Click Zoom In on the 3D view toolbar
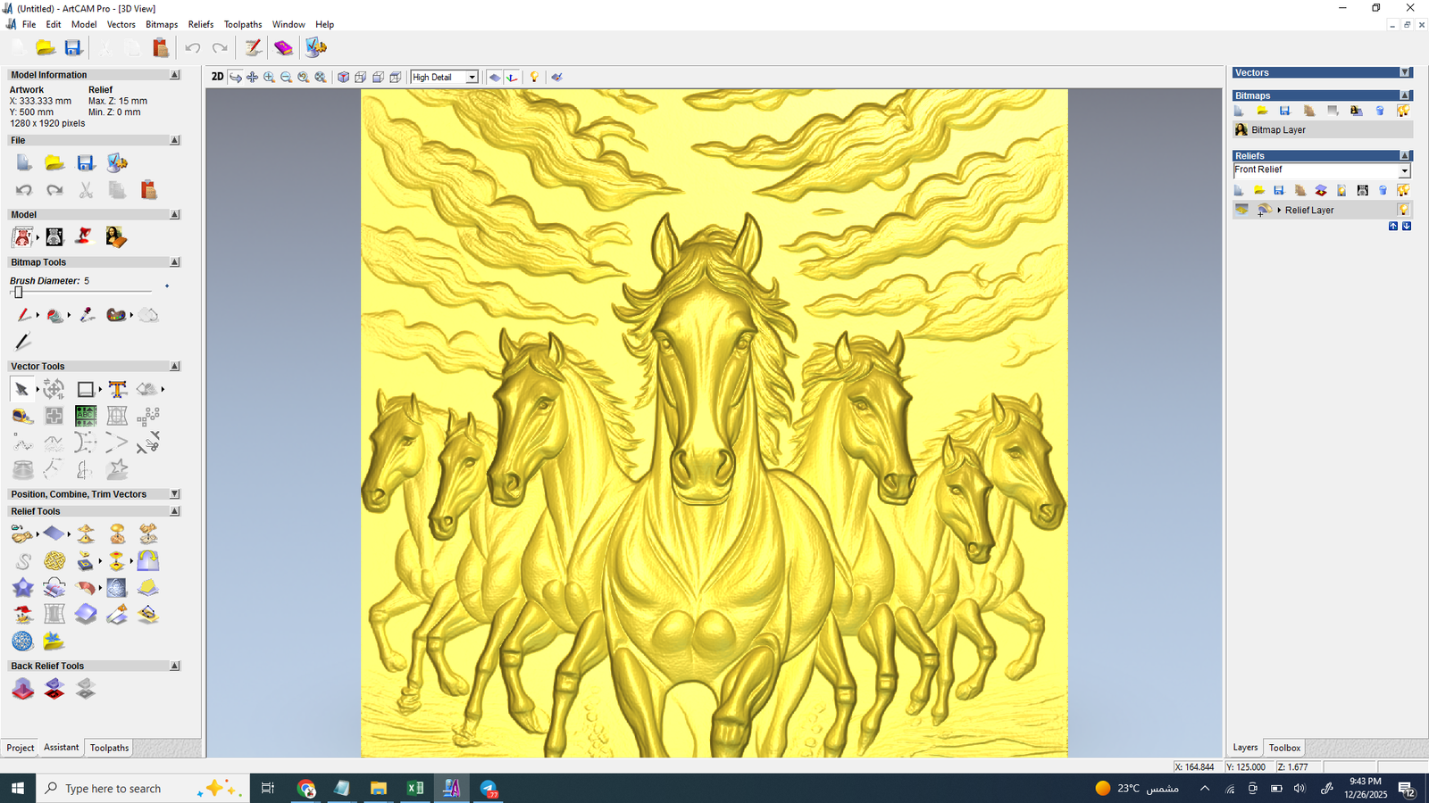 (x=269, y=78)
